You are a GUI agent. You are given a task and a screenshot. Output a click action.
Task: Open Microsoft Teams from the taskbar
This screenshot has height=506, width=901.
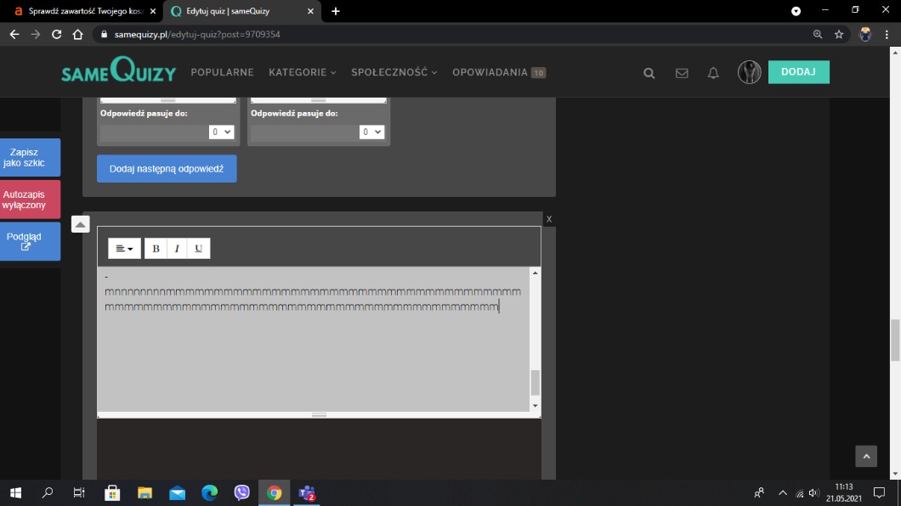[x=307, y=492]
